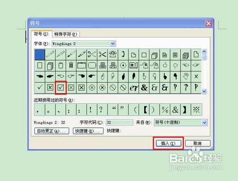Select the open raised hand symbol

(186, 76)
